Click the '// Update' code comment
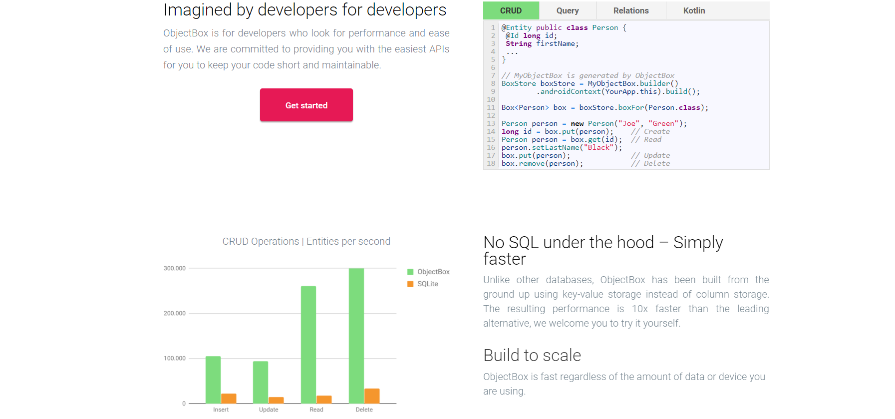The image size is (895, 419). click(650, 155)
